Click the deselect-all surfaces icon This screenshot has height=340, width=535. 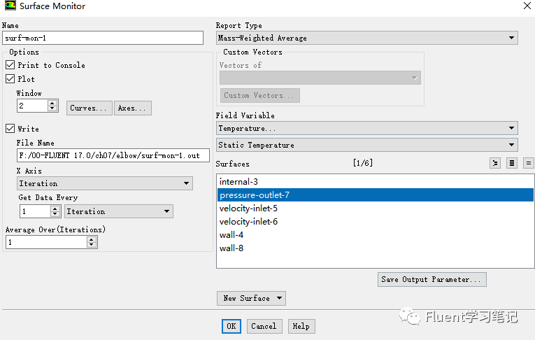528,163
